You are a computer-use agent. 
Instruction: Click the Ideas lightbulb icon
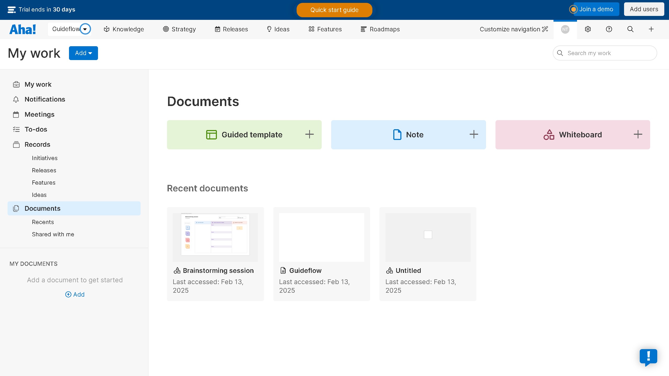tap(269, 29)
